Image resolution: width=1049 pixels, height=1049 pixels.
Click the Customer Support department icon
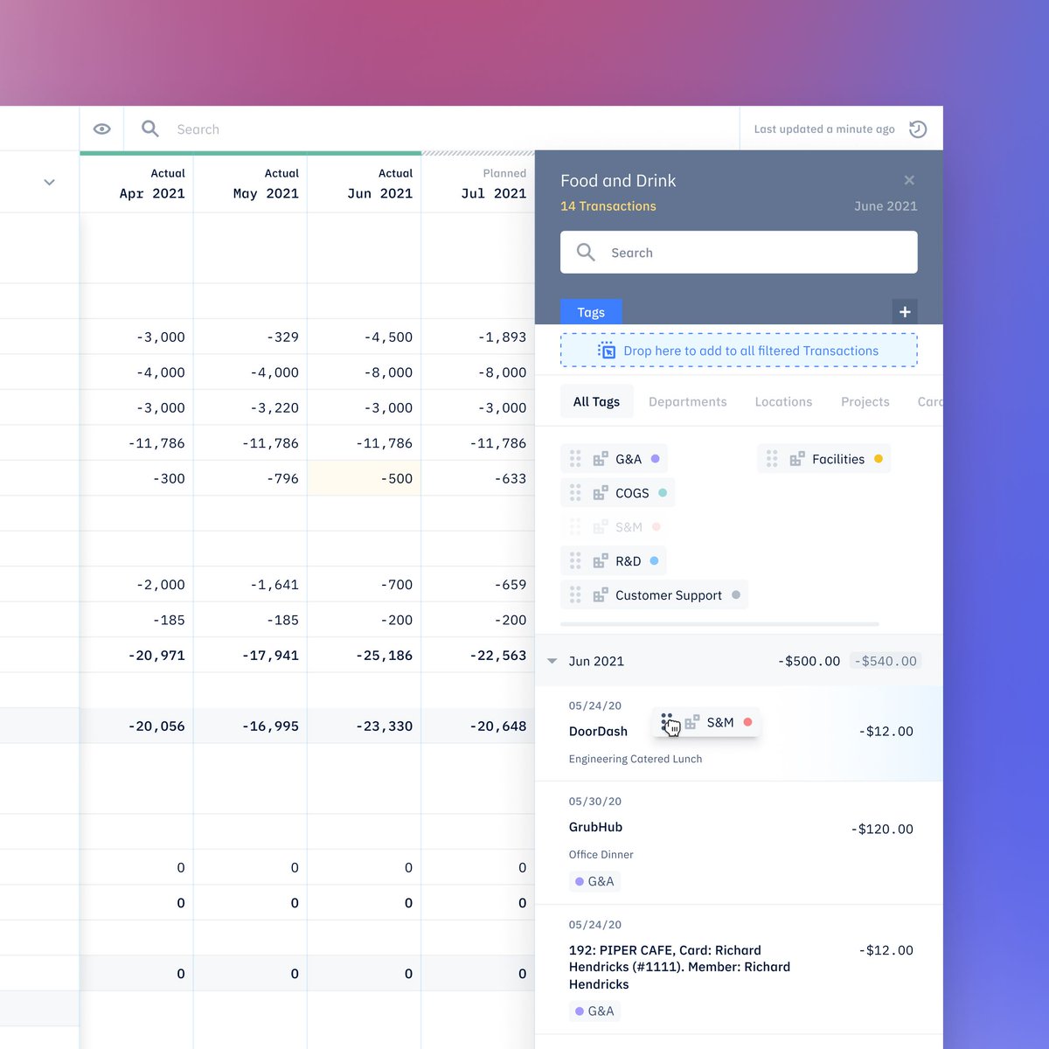click(601, 594)
